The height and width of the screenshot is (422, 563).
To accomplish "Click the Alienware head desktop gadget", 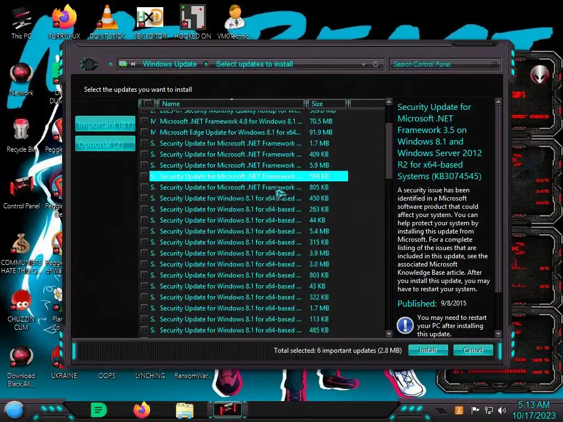I will [540, 74].
